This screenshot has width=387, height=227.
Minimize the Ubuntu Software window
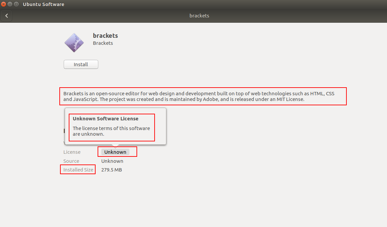coord(10,4)
